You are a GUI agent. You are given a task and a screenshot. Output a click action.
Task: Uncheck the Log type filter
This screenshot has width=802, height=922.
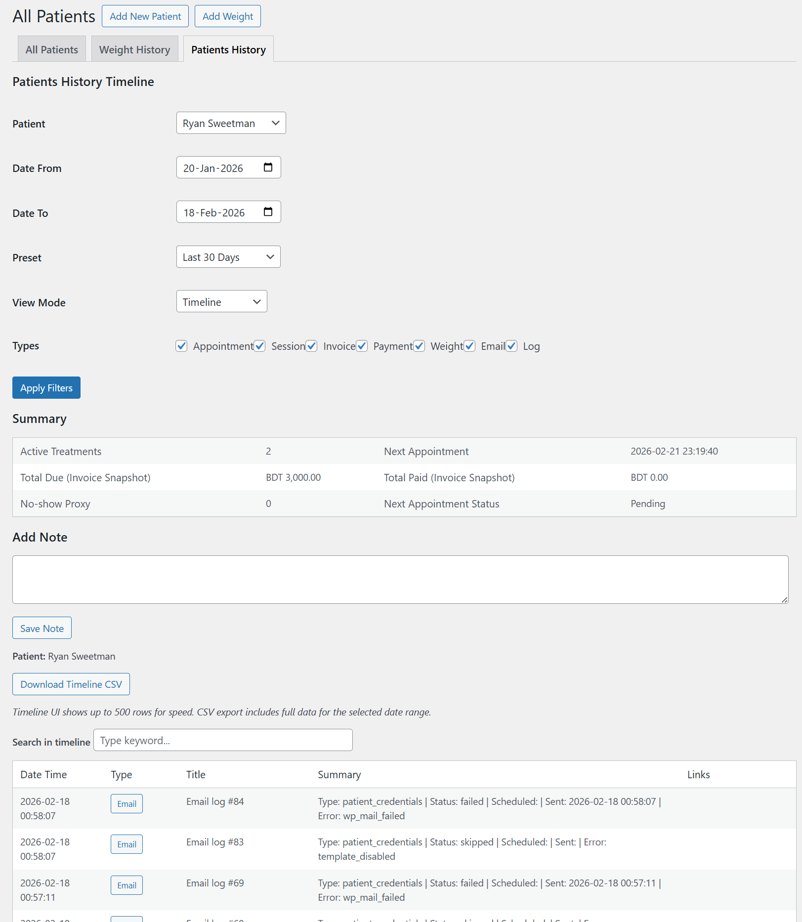[511, 346]
